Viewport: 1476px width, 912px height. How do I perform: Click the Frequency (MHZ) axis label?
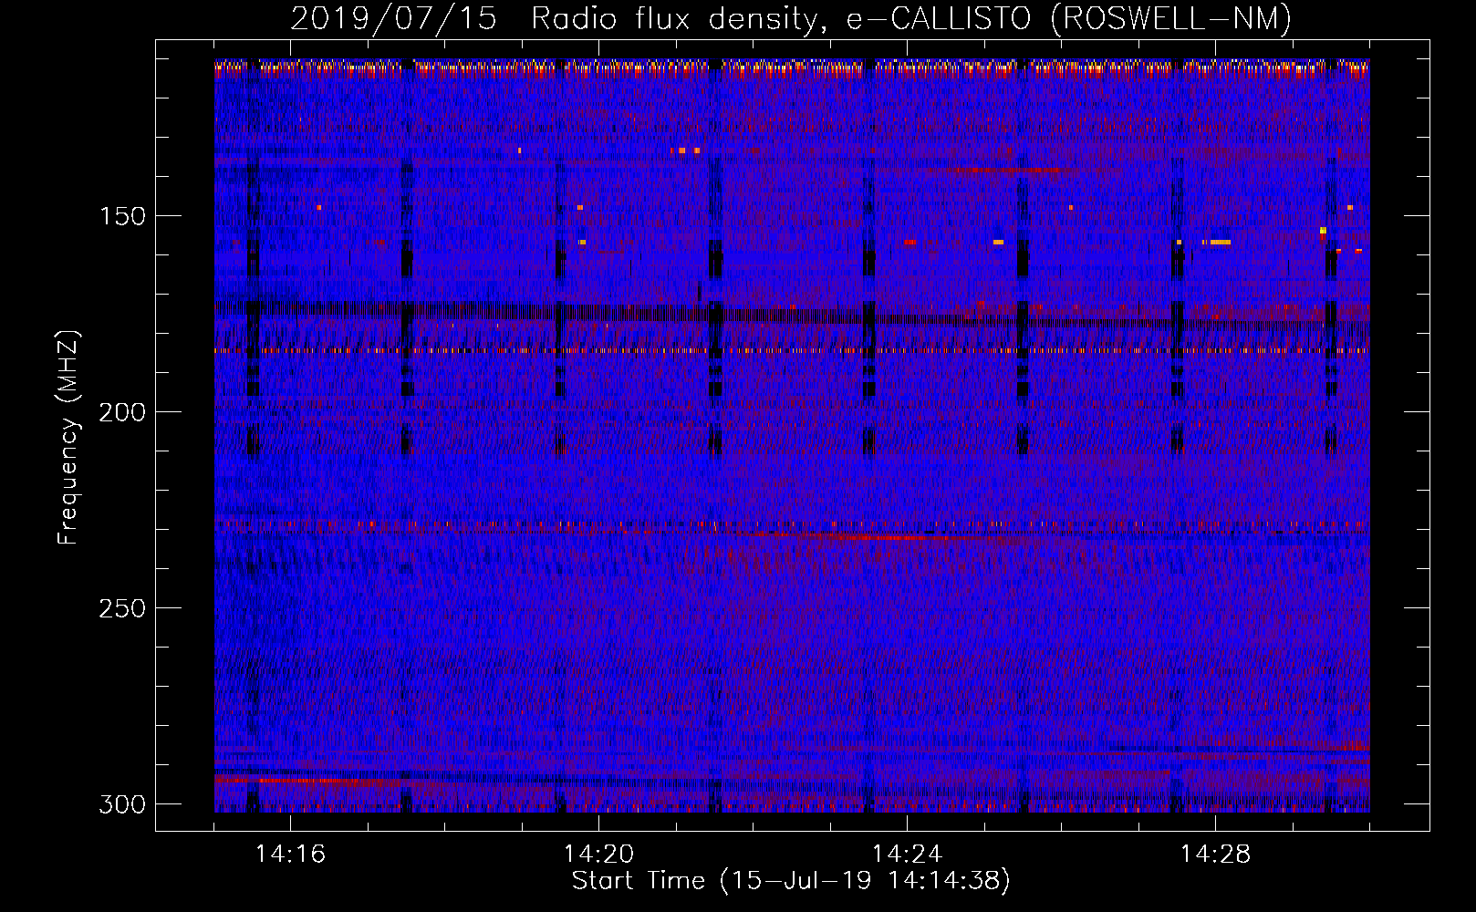pos(68,437)
